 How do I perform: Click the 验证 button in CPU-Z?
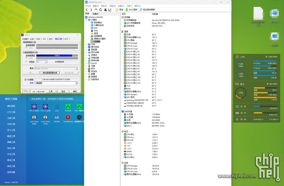[x=63, y=91]
